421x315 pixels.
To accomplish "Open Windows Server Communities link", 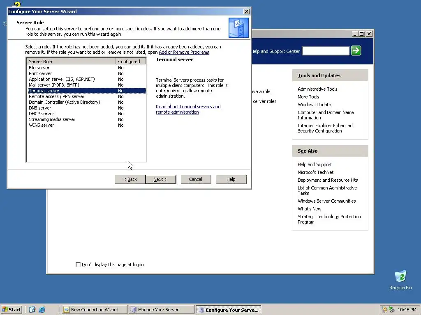I will 326,201.
